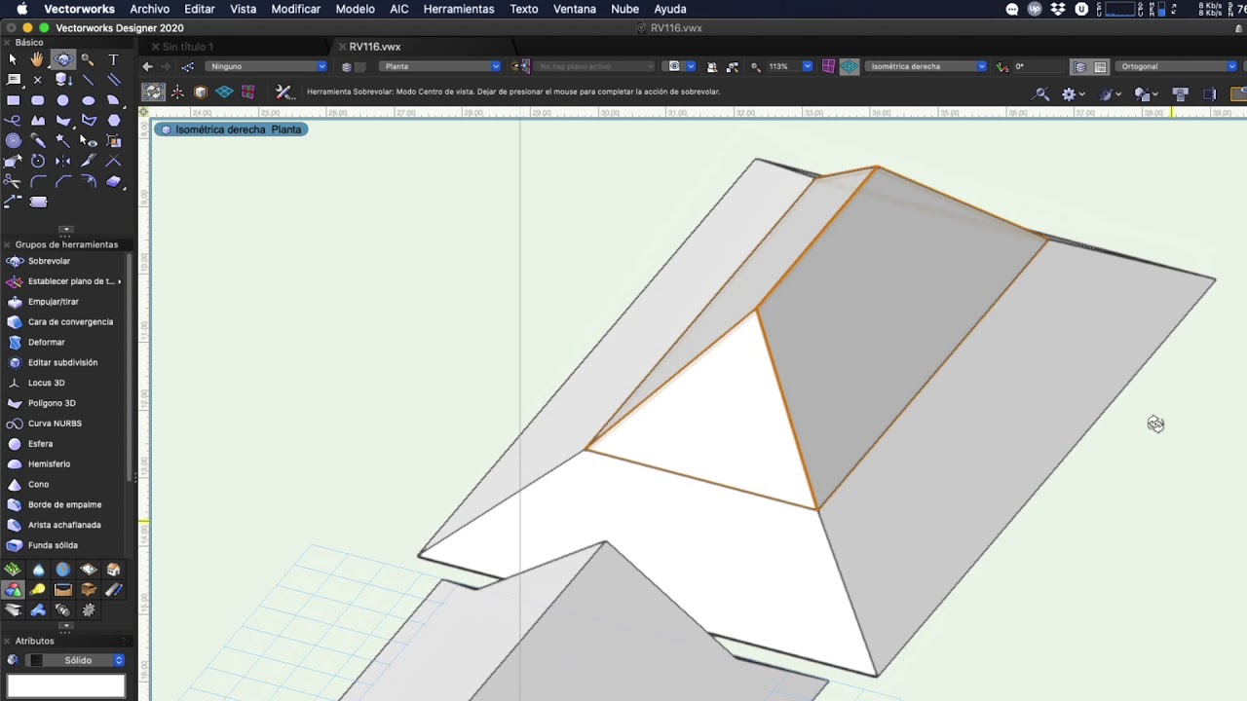The height and width of the screenshot is (701, 1247).
Task: Toggle the Flyover object center mode
Action: tap(201, 92)
